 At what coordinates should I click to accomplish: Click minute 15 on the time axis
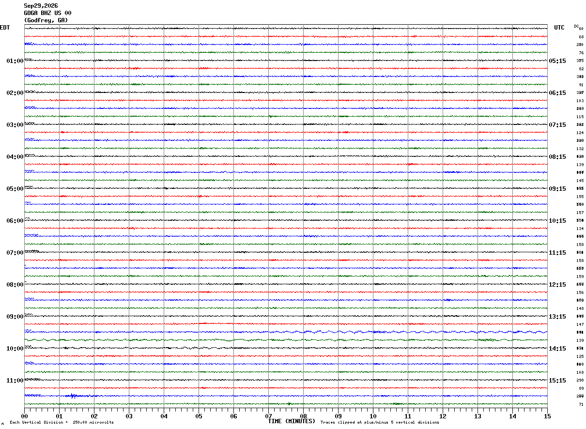click(x=547, y=416)
